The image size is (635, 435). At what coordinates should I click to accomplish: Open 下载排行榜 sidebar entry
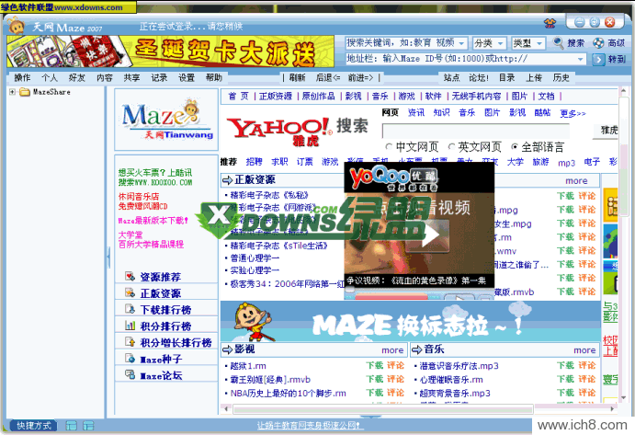[165, 310]
